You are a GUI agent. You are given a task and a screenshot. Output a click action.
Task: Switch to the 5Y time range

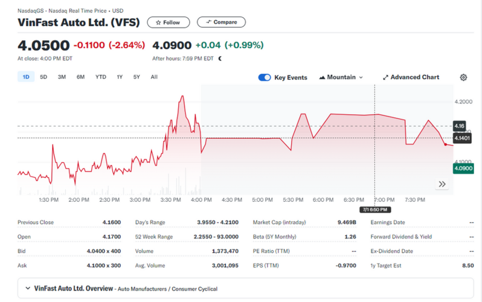(x=137, y=77)
